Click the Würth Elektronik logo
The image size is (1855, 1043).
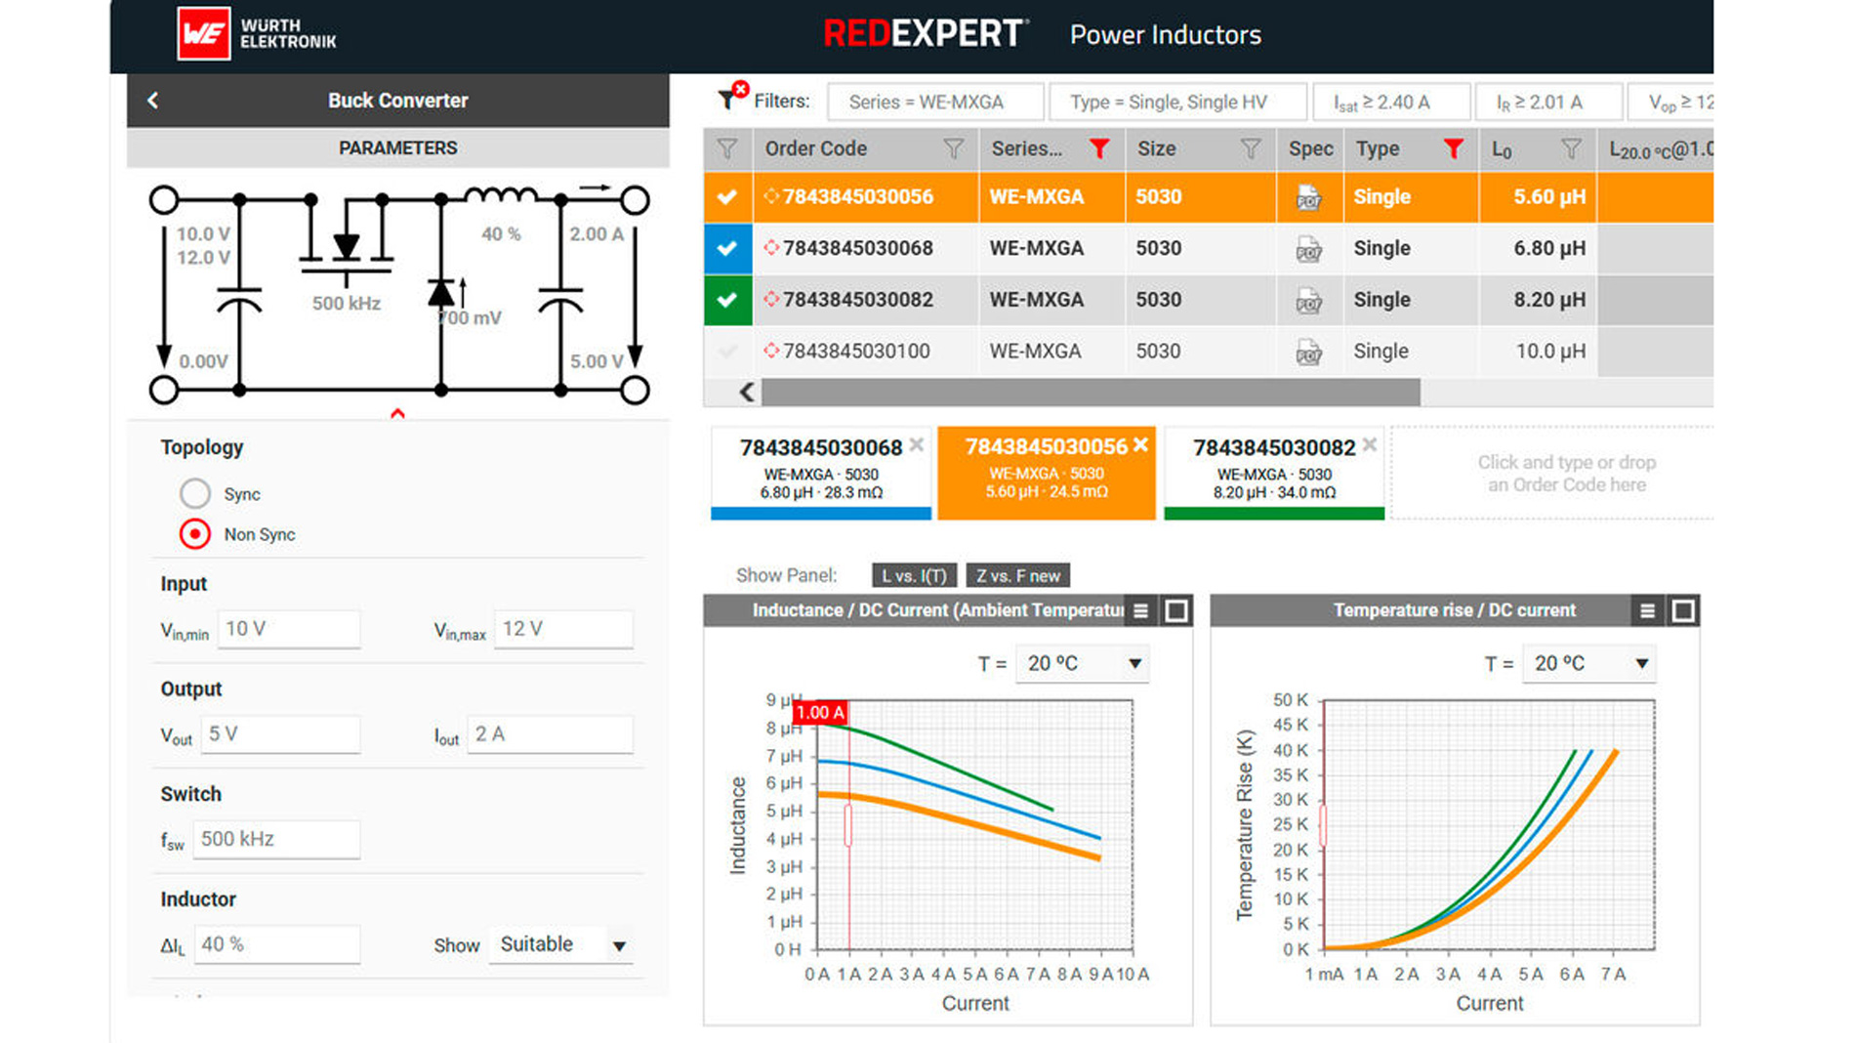256,34
